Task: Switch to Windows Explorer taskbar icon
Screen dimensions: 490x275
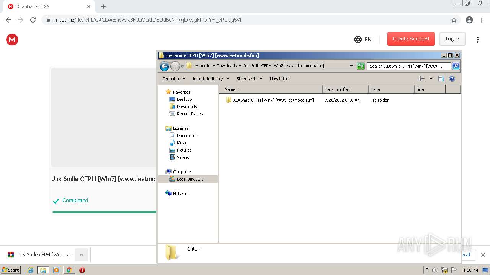Action: point(43,270)
